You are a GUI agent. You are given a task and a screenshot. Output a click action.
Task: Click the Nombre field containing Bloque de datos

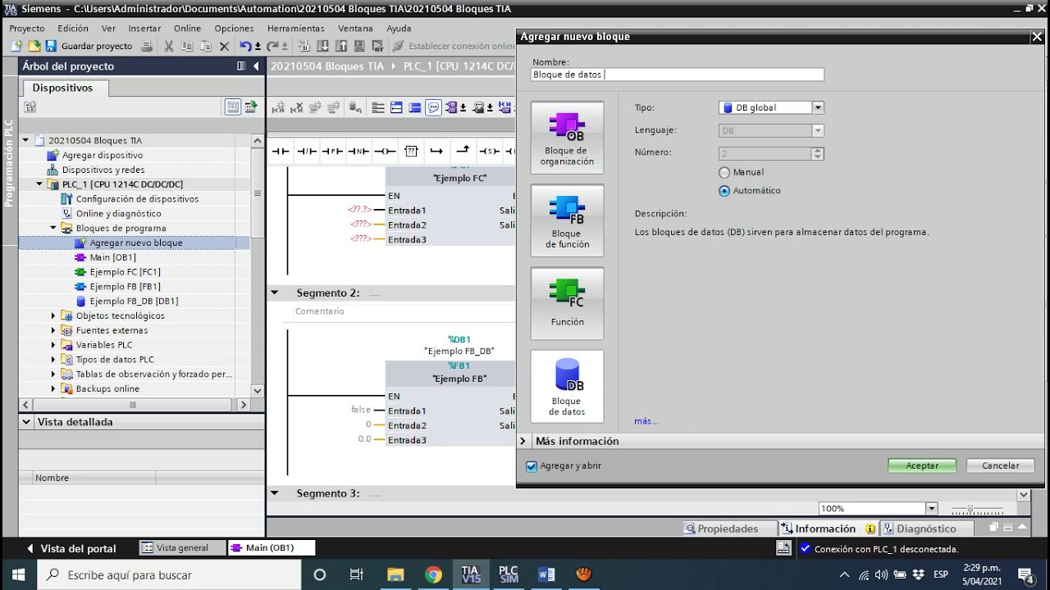[678, 75]
